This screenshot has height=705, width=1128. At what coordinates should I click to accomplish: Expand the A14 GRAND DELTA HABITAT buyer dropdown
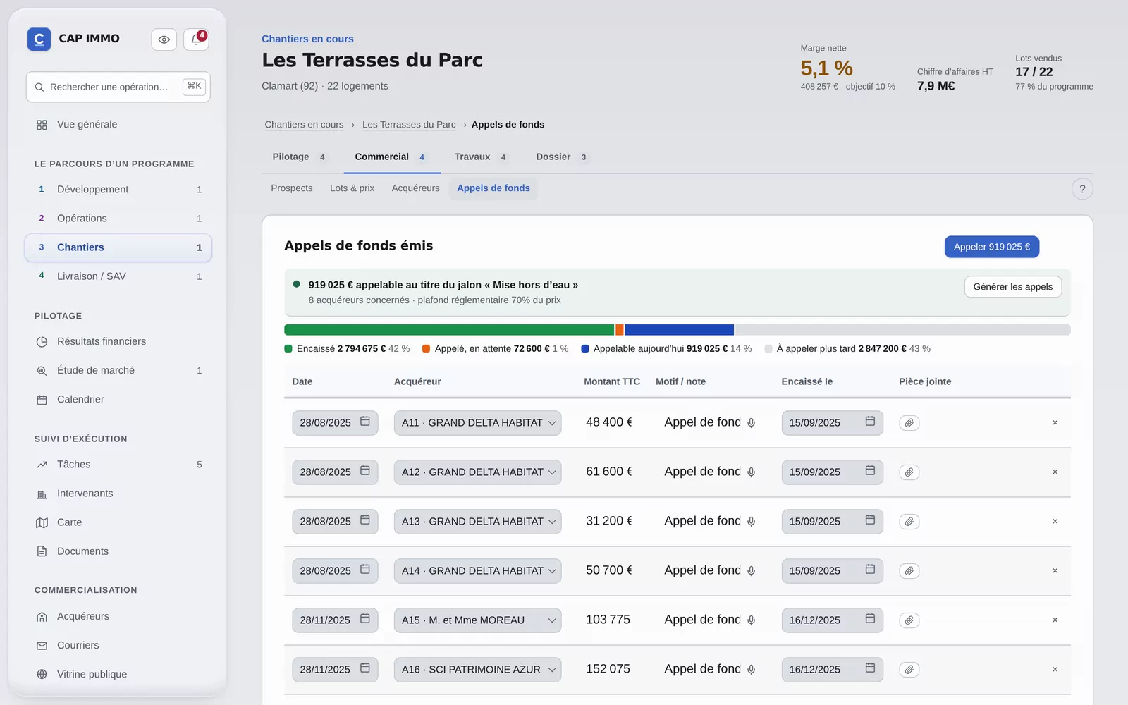(477, 571)
